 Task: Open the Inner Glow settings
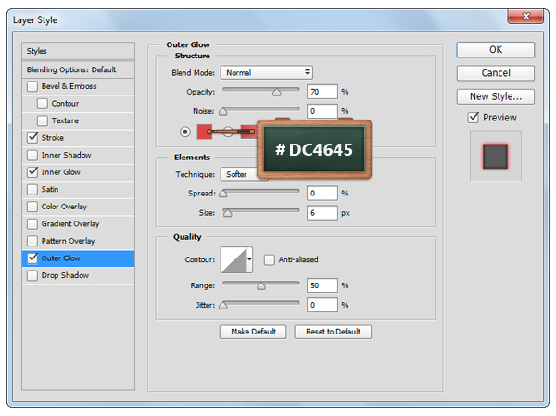(61, 171)
